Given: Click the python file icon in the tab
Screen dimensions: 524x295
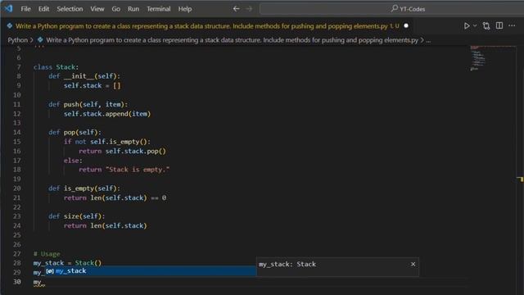Looking at the screenshot, I should (x=10, y=25).
